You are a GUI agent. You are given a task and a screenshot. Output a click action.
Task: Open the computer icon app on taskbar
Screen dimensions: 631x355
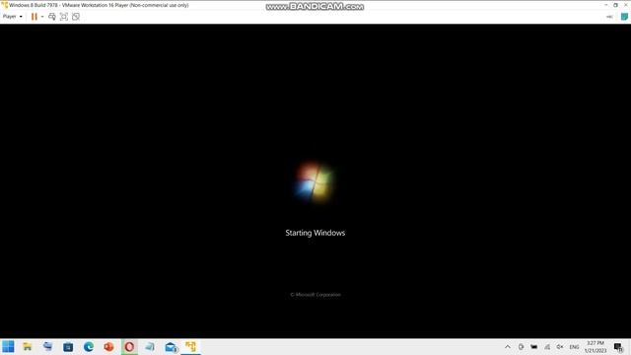[x=48, y=346]
